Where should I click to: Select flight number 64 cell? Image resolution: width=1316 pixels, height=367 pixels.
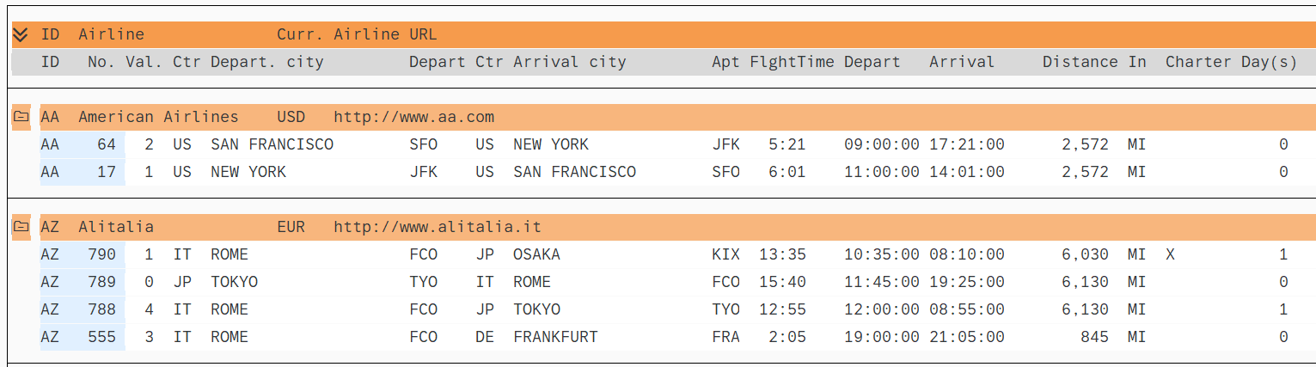click(x=106, y=144)
